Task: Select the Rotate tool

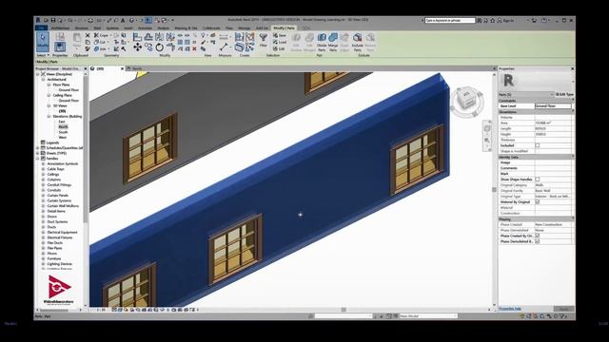Action: 159,47
